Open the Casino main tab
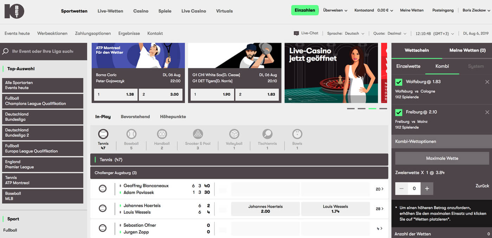 click(141, 11)
